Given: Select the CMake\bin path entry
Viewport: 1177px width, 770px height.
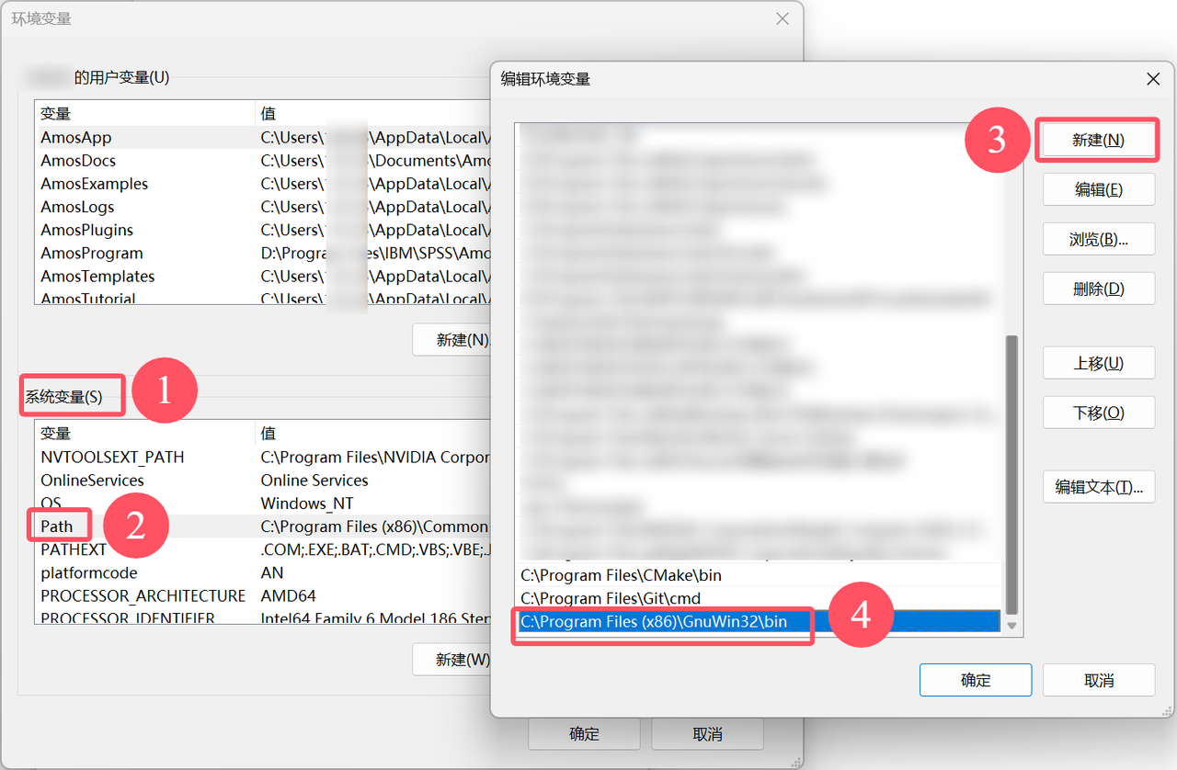Looking at the screenshot, I should tap(758, 575).
